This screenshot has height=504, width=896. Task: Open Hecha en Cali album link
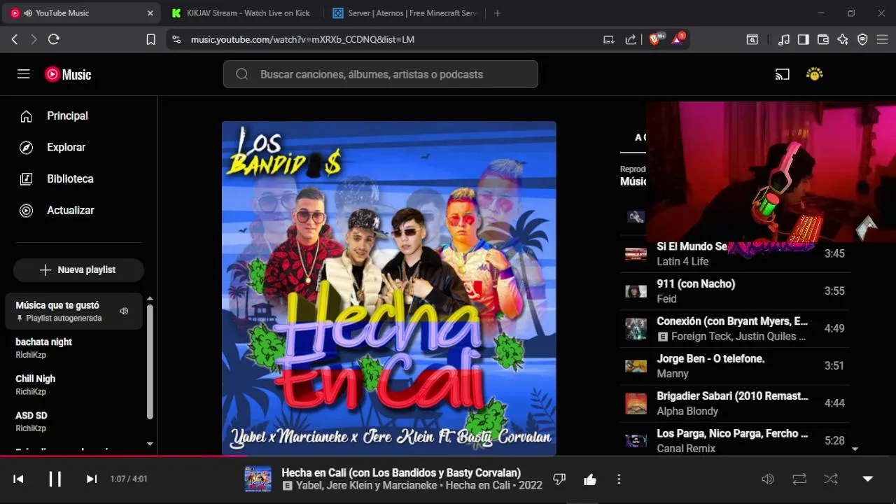478,485
